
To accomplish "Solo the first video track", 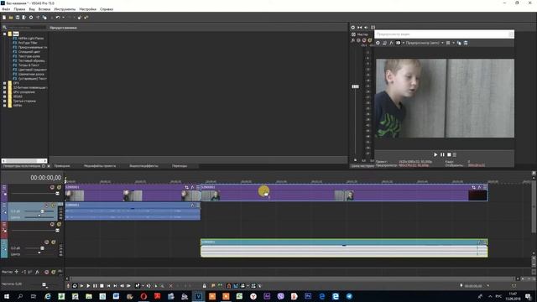I will point(59,187).
